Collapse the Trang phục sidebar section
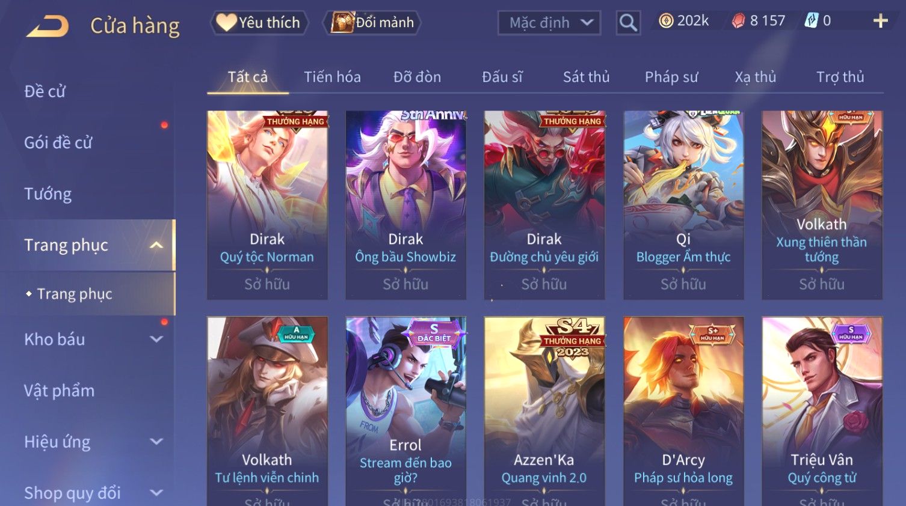 (x=156, y=245)
